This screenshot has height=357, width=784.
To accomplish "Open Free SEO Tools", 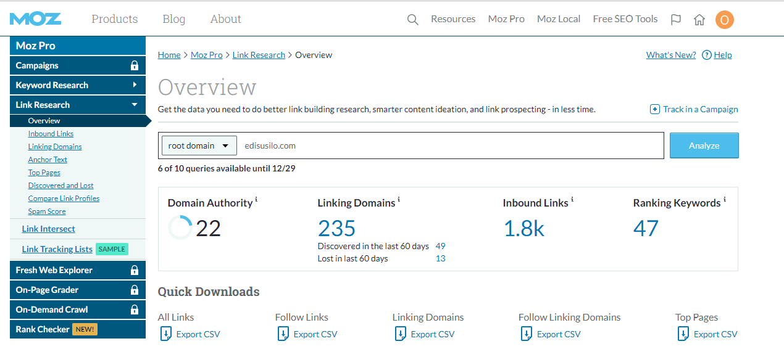I will tap(625, 19).
